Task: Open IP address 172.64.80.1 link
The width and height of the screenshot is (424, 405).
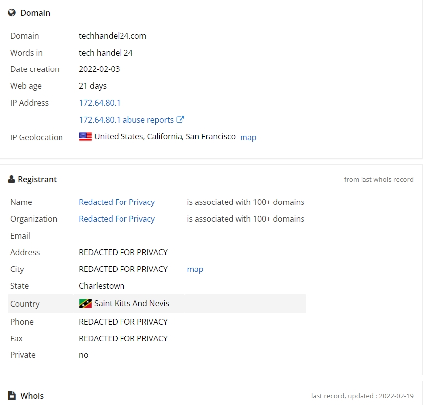Action: coord(100,103)
